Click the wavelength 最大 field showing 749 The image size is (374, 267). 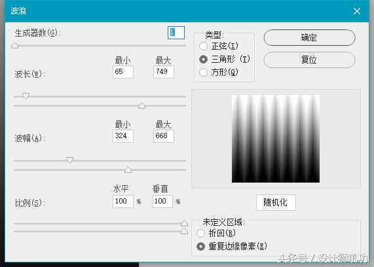click(164, 72)
